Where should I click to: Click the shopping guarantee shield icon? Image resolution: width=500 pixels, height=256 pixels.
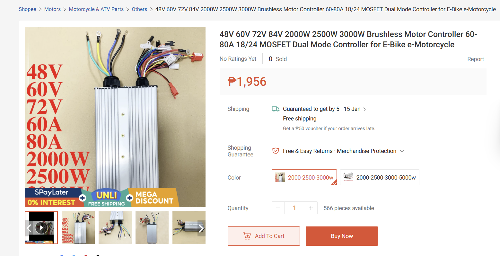click(276, 151)
